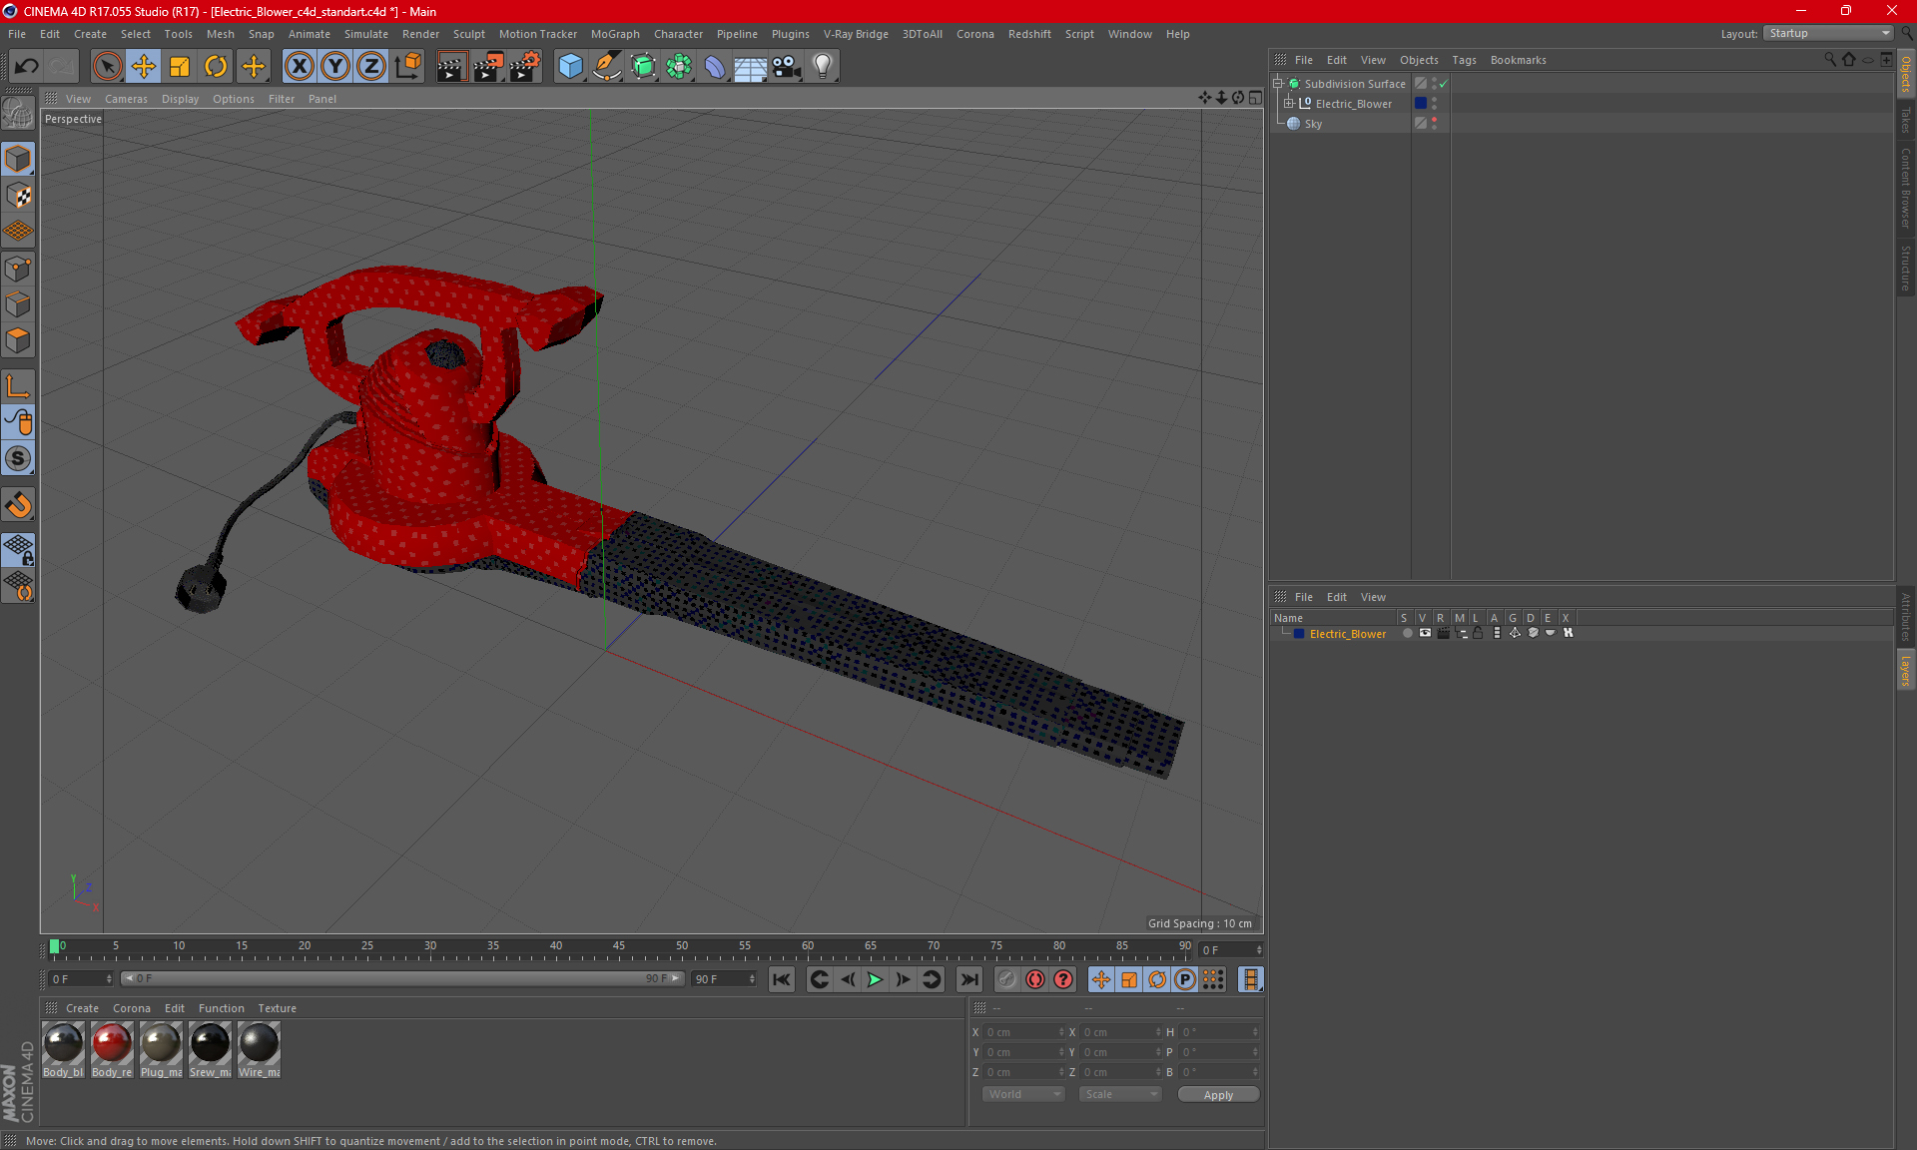Select the Rotate tool
1917x1150 pixels.
pyautogui.click(x=216, y=66)
